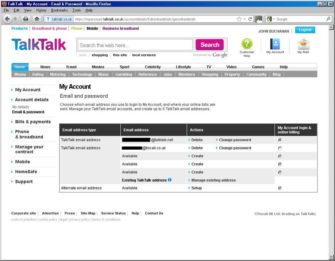Reload the page using the refresh icon
The width and height of the screenshot is (335, 261).
point(250,19)
